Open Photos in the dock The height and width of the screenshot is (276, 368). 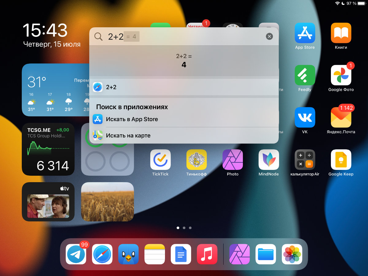tap(292, 254)
